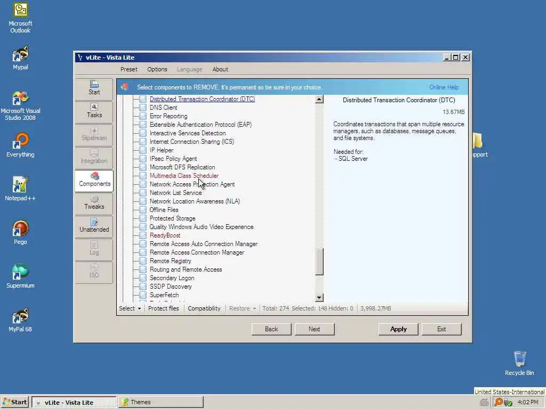Tick the IP Helper checkbox
This screenshot has height=409, width=546.
click(x=143, y=150)
